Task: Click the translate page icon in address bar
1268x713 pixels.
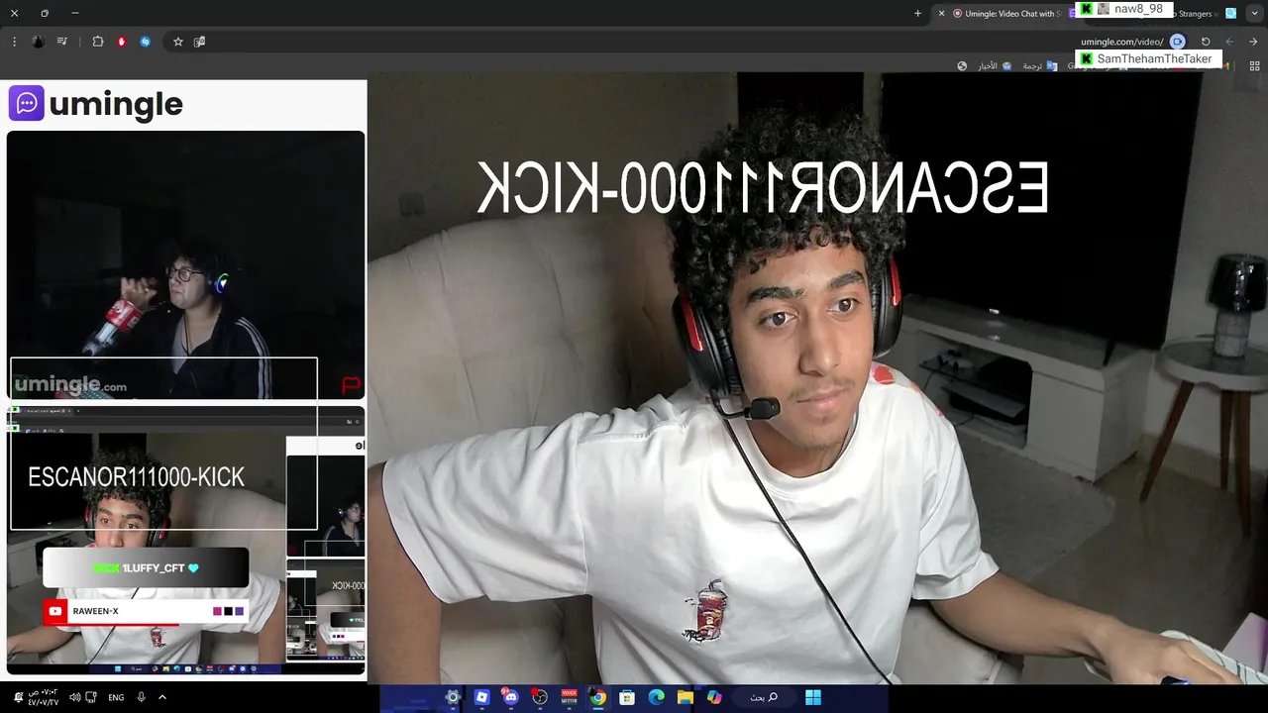Action: tap(199, 42)
